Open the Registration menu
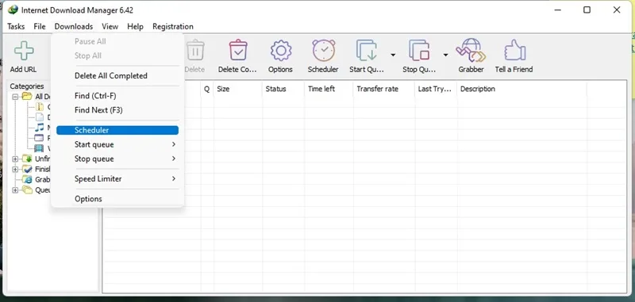Screen dimensions: 635x302 (173, 27)
